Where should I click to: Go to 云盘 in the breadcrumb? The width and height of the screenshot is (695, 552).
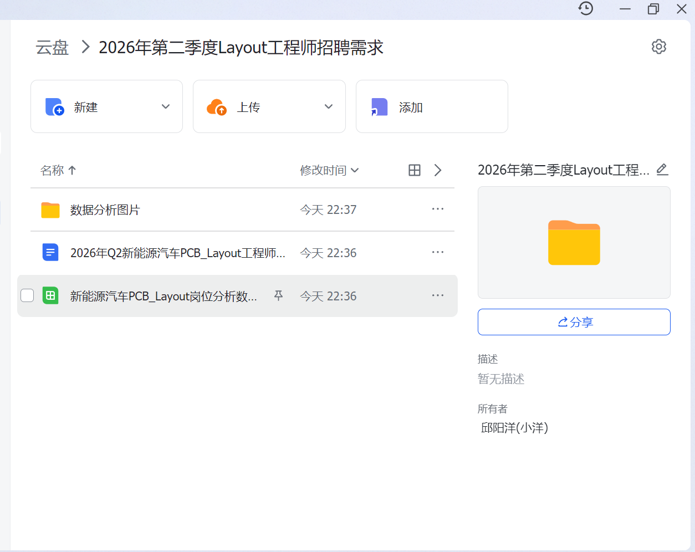click(52, 48)
